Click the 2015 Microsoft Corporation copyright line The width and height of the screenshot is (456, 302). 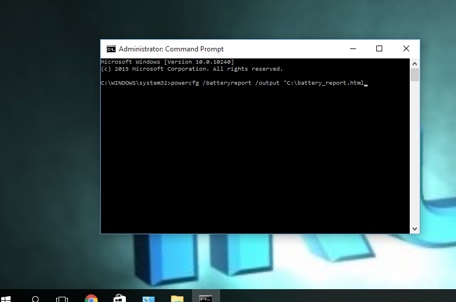191,69
